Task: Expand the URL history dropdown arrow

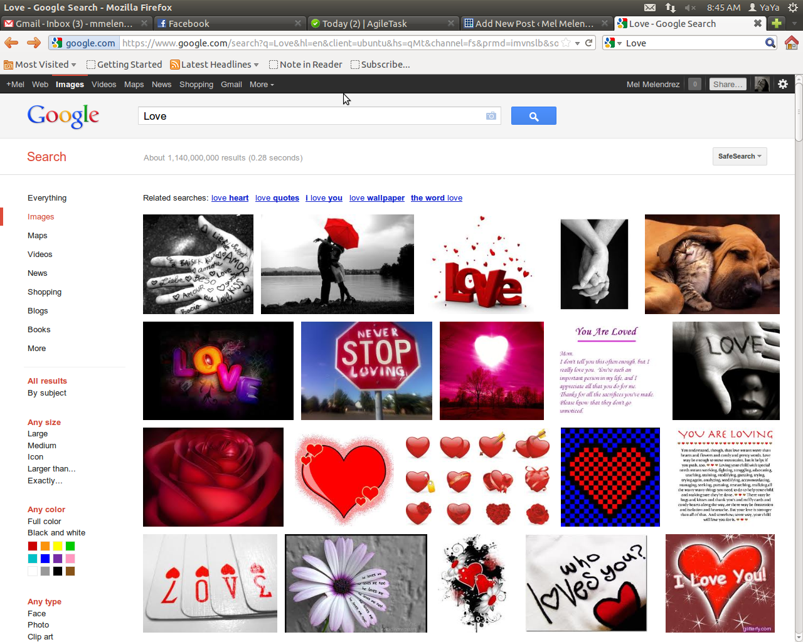Action: click(577, 43)
